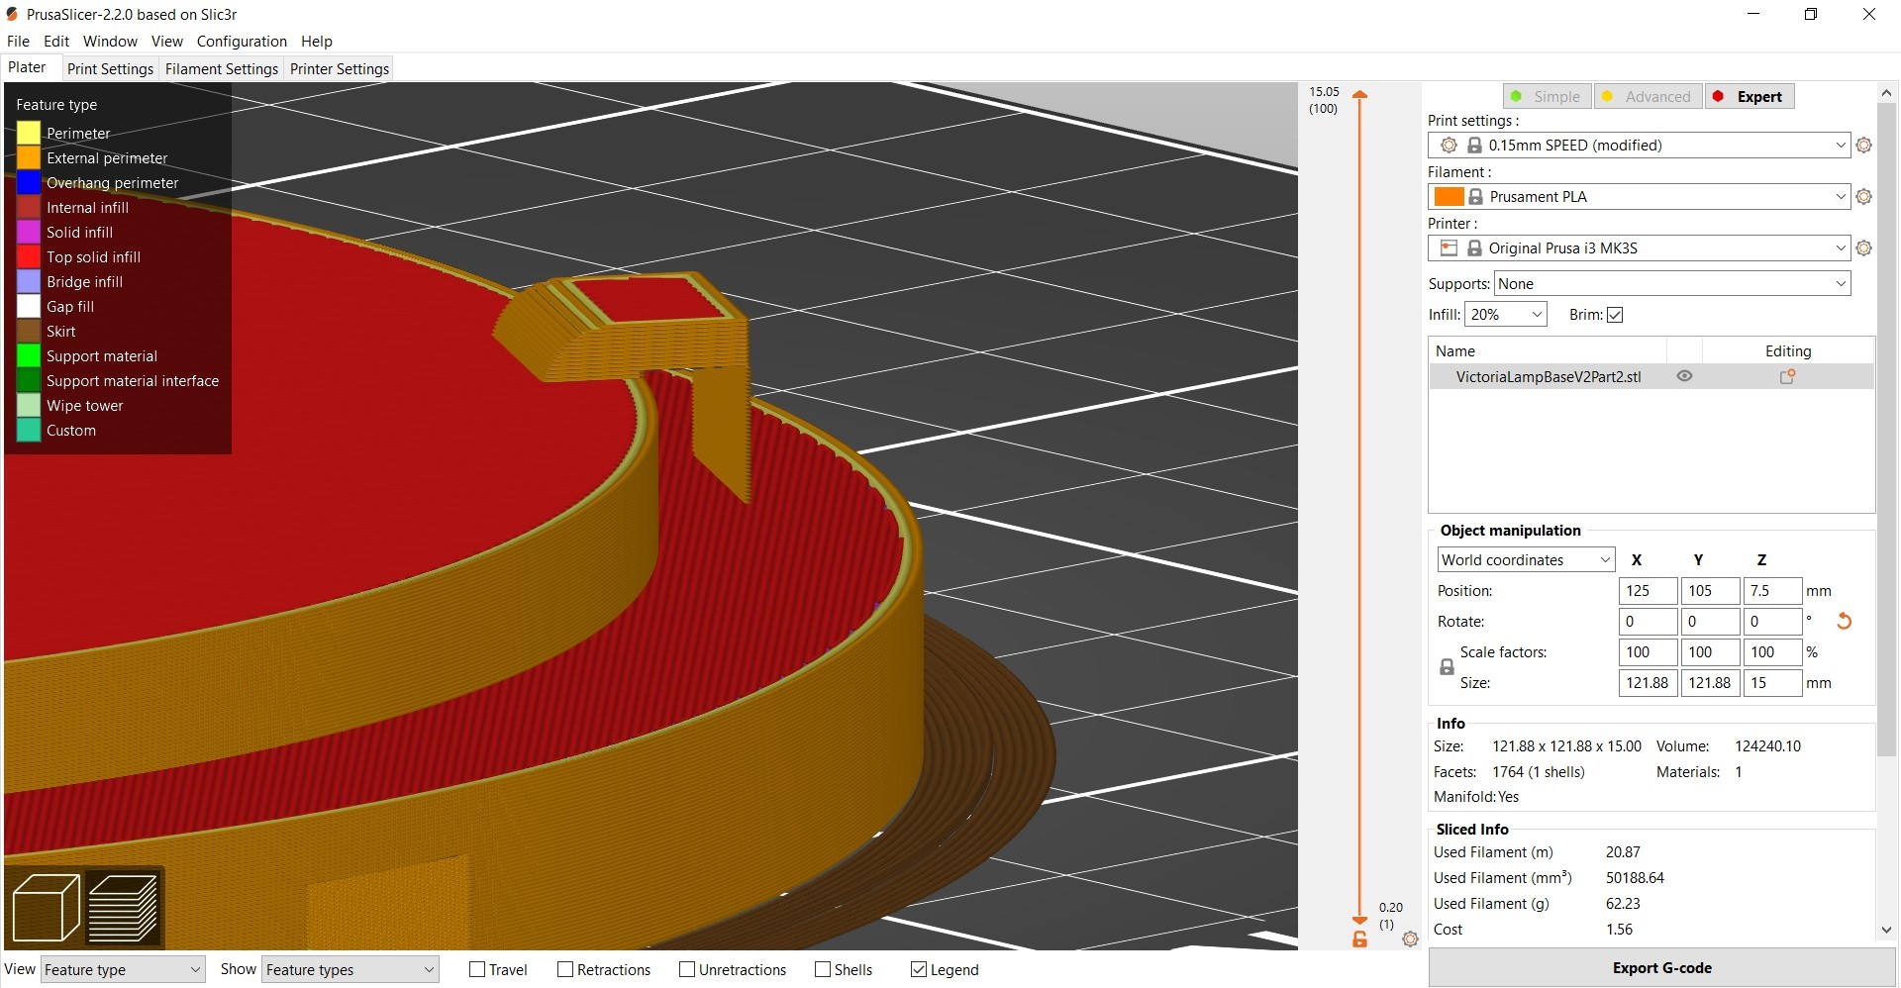Switch to the Filament Settings tab
The height and width of the screenshot is (988, 1901).
coord(222,69)
